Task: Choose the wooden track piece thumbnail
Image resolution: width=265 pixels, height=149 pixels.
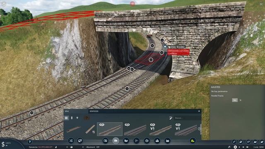Action: (x=90, y=129)
